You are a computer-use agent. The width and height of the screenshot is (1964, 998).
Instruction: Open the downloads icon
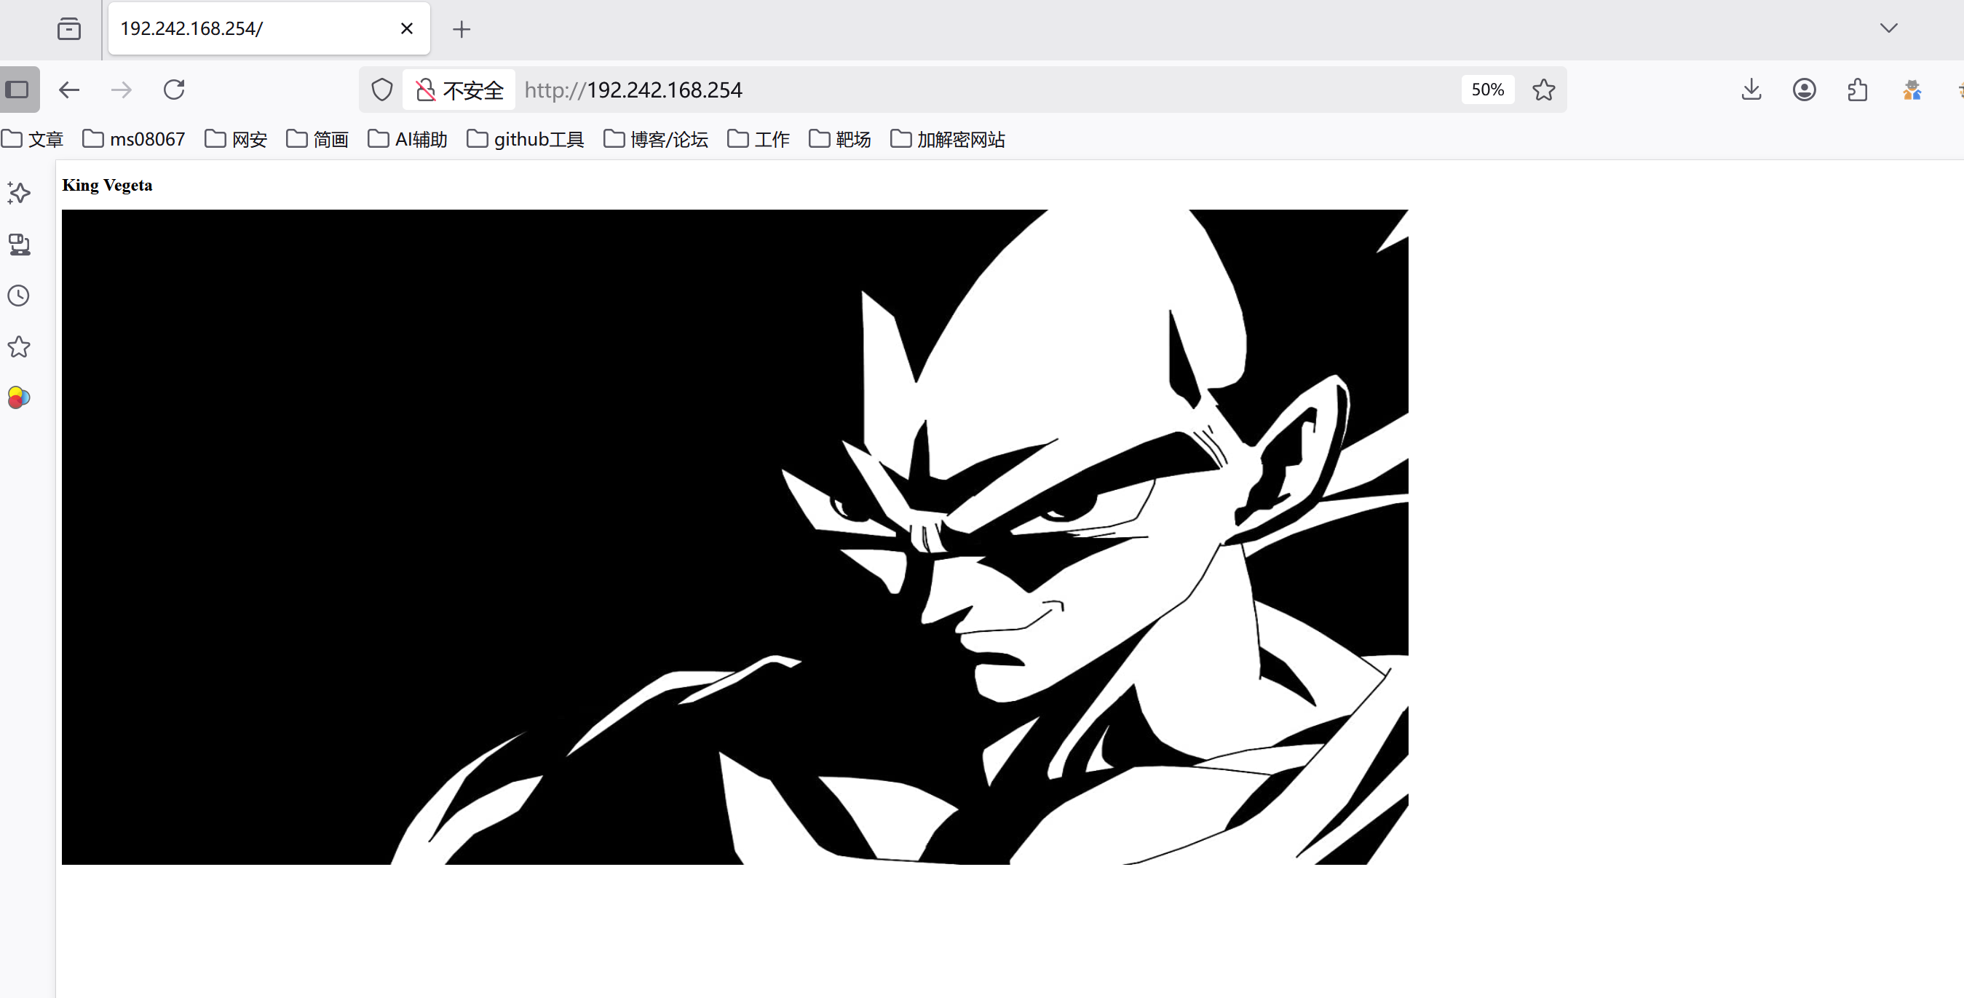click(x=1751, y=90)
